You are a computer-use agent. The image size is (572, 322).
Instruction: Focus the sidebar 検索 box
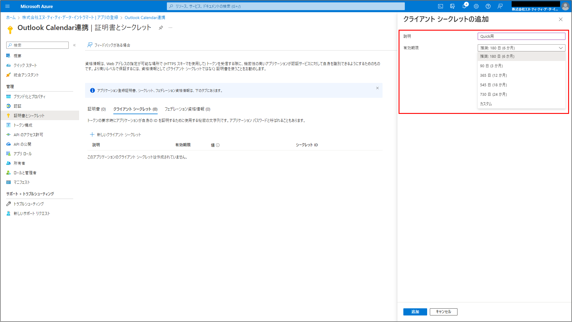pyautogui.click(x=37, y=45)
